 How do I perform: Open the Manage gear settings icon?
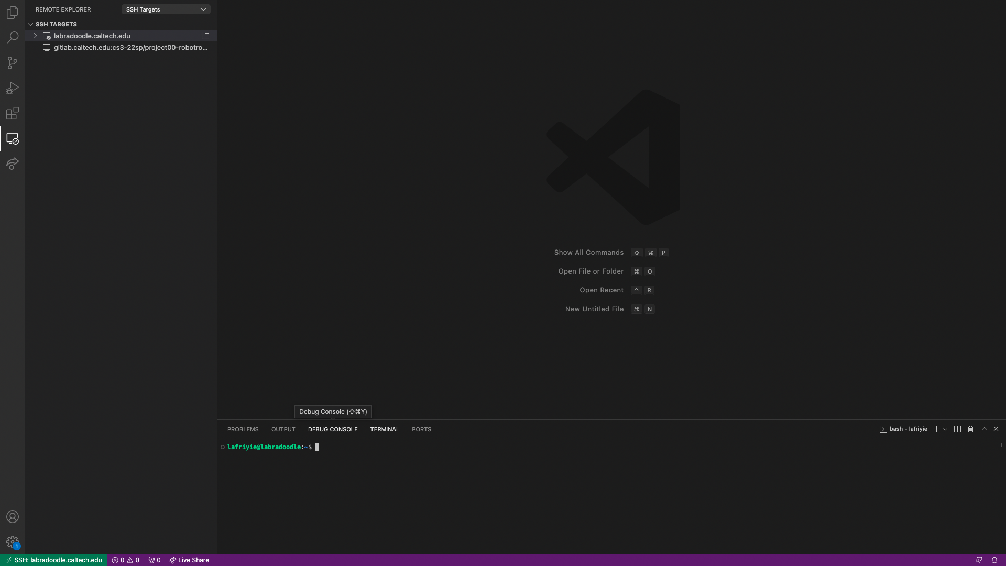[13, 542]
